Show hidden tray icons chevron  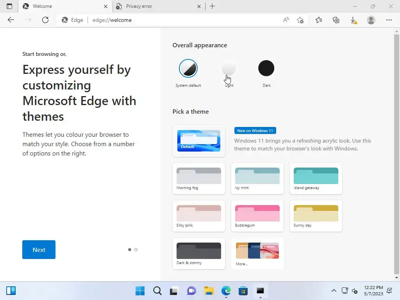(334, 291)
